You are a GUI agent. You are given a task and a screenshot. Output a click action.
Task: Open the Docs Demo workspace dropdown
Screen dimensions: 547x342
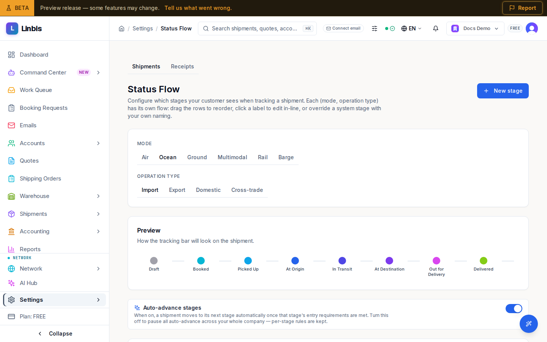point(475,28)
